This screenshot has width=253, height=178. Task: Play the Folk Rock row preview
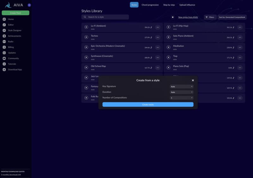[x=86, y=98]
